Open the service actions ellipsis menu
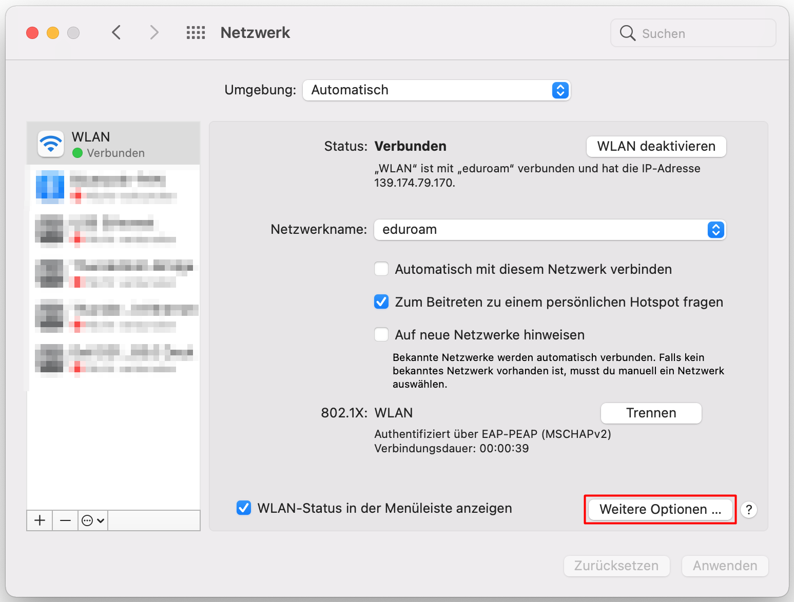Image resolution: width=794 pixels, height=602 pixels. (93, 520)
